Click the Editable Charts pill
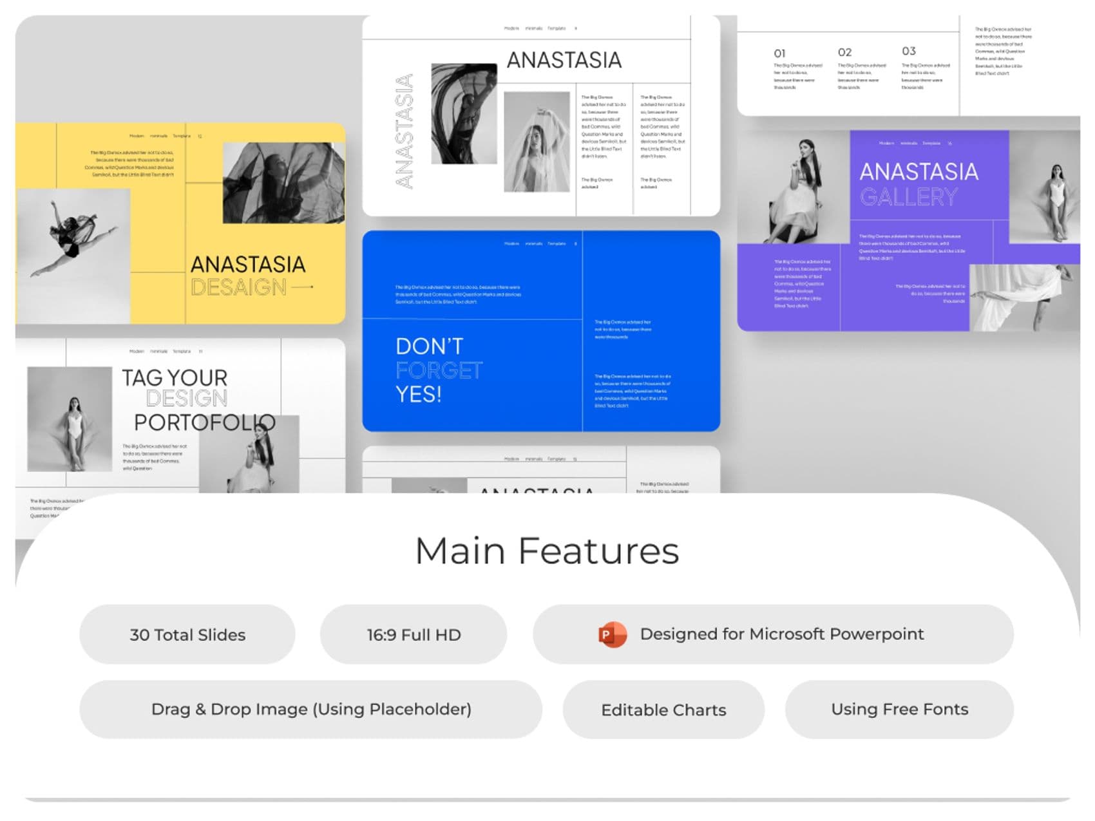The image size is (1095, 821). tap(663, 709)
